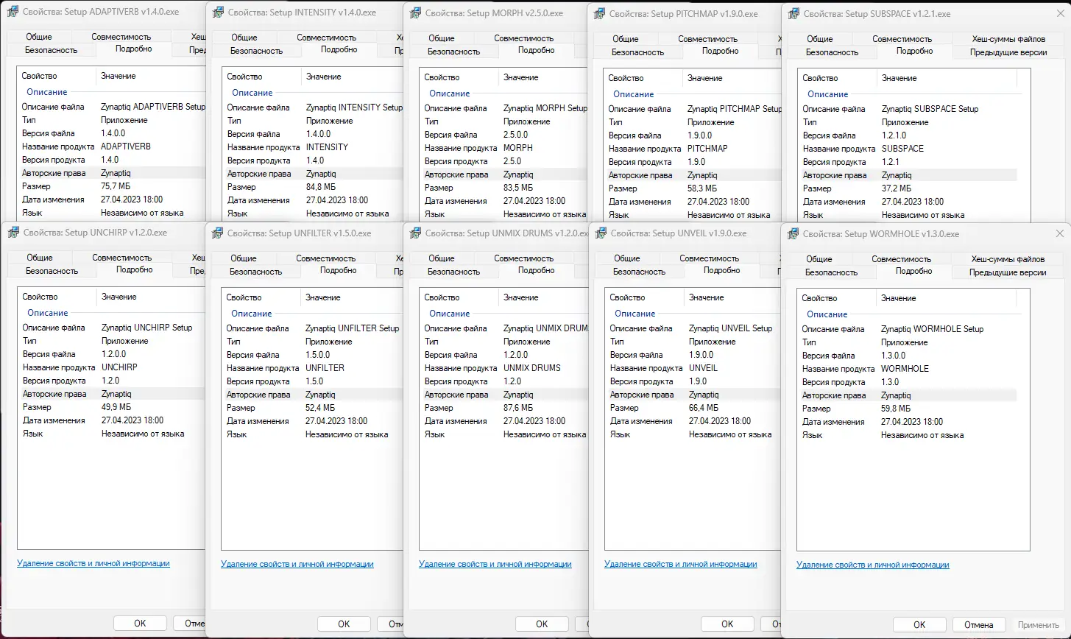Select the PITCHMAP product name value
1071x639 pixels.
pos(707,149)
